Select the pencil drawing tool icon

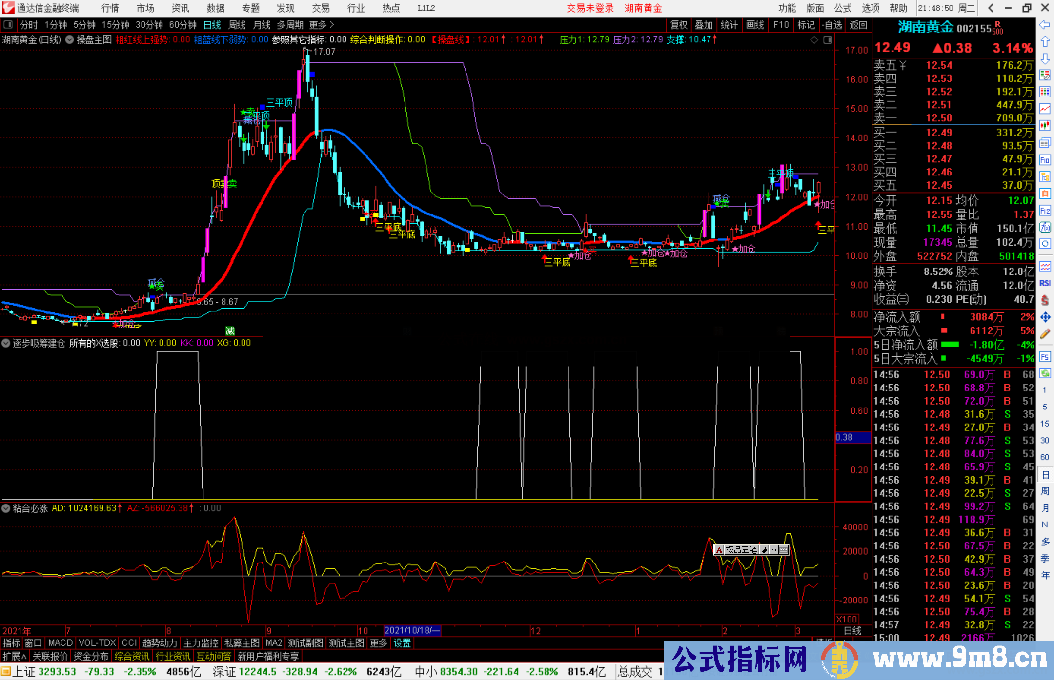(1045, 334)
